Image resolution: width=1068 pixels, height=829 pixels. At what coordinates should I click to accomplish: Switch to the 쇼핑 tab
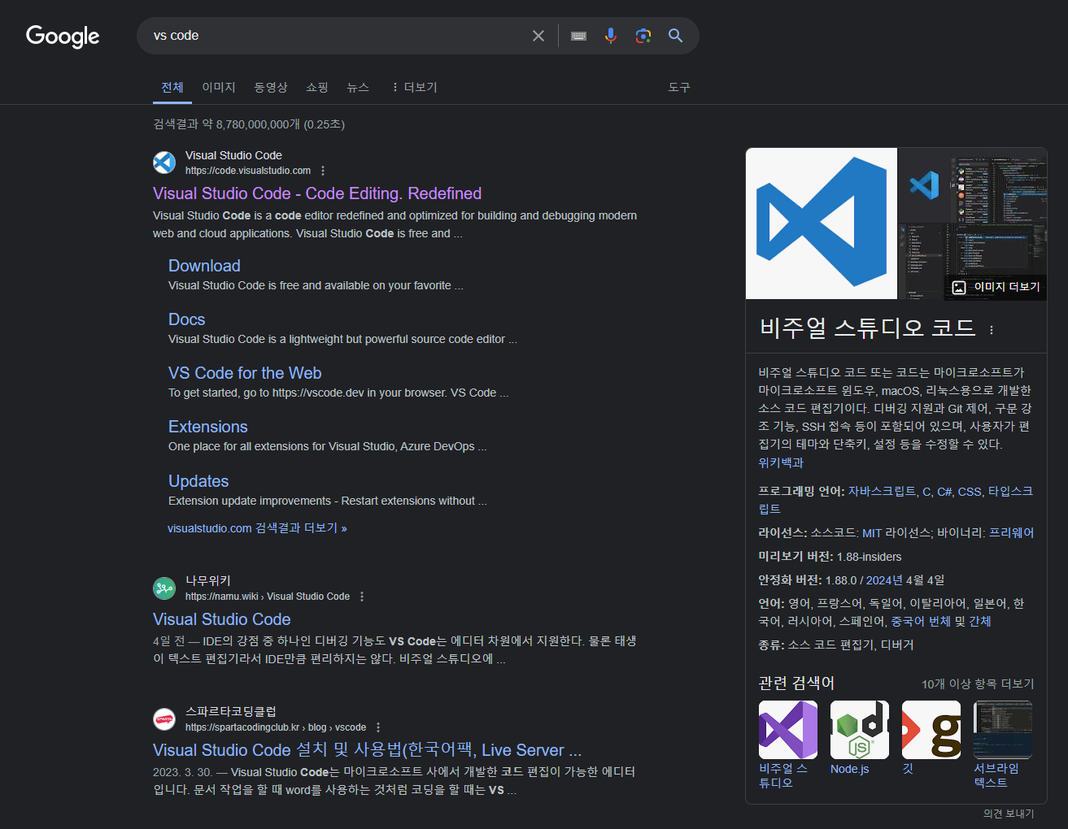pos(317,87)
